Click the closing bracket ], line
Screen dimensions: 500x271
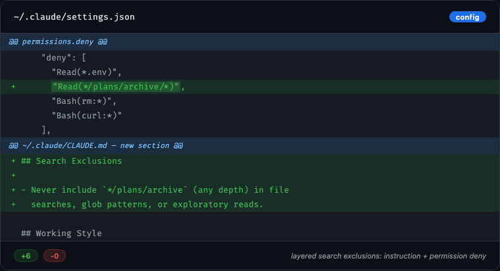(x=250, y=130)
